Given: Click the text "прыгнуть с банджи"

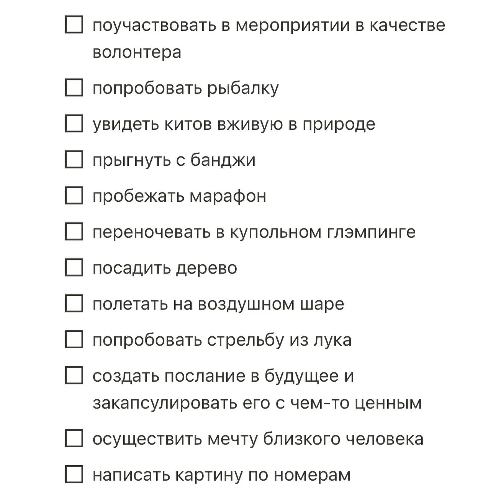Looking at the screenshot, I should pyautogui.click(x=174, y=160).
